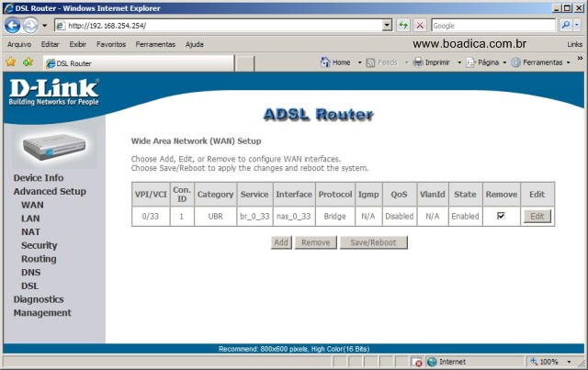Viewport: 588px width, 370px height.
Task: Click the Add button
Action: coord(281,242)
